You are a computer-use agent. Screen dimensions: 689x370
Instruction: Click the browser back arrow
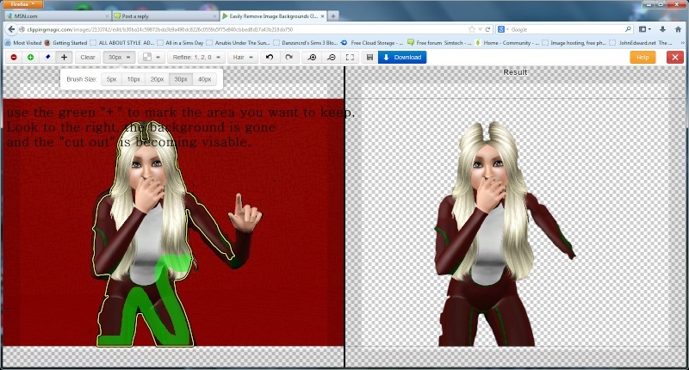click(x=11, y=29)
